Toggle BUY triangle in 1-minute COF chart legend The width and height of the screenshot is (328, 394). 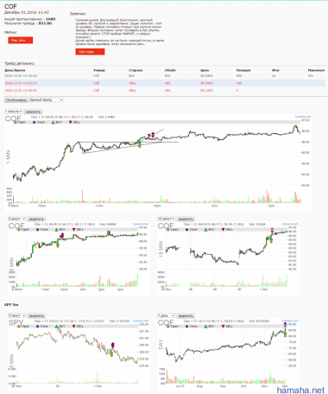pos(53,122)
